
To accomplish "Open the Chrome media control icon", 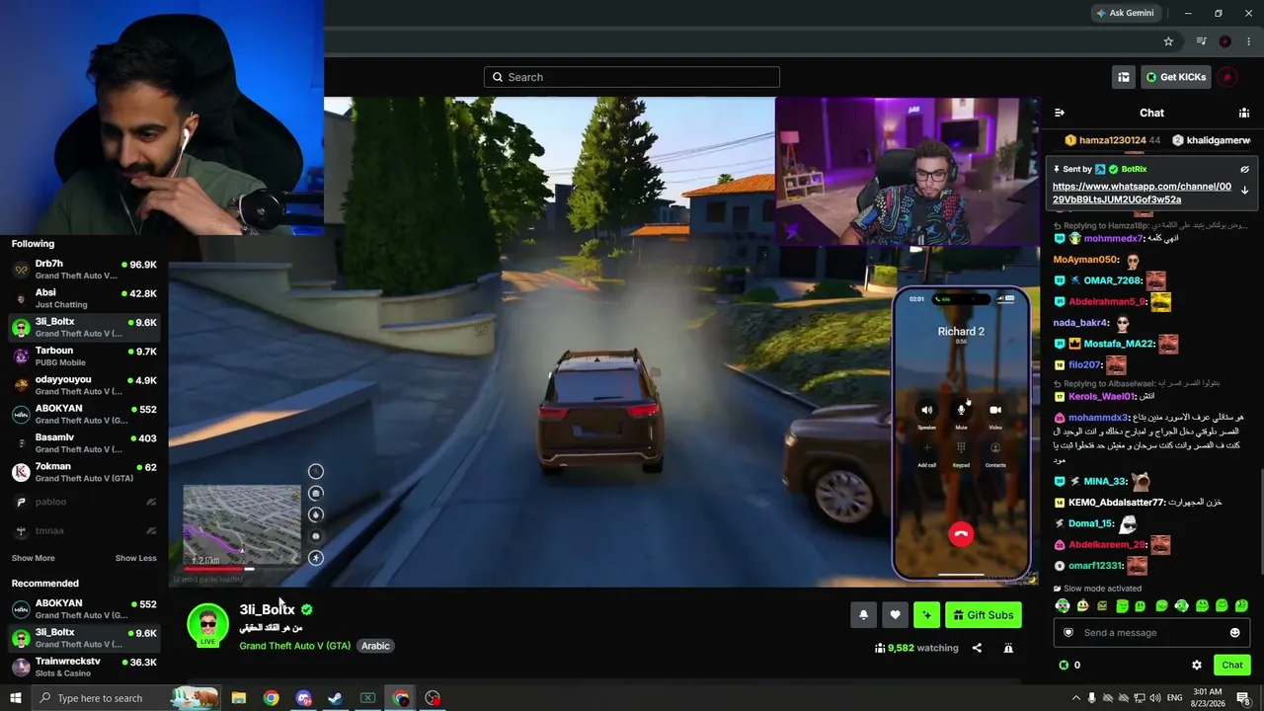I will tap(1201, 41).
